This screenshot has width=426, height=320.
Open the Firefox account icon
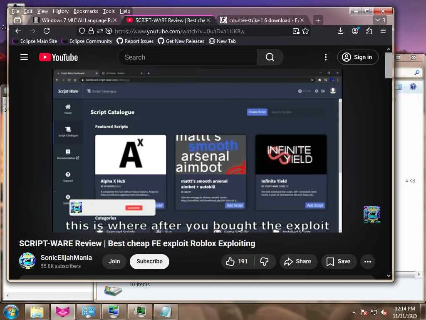click(355, 31)
